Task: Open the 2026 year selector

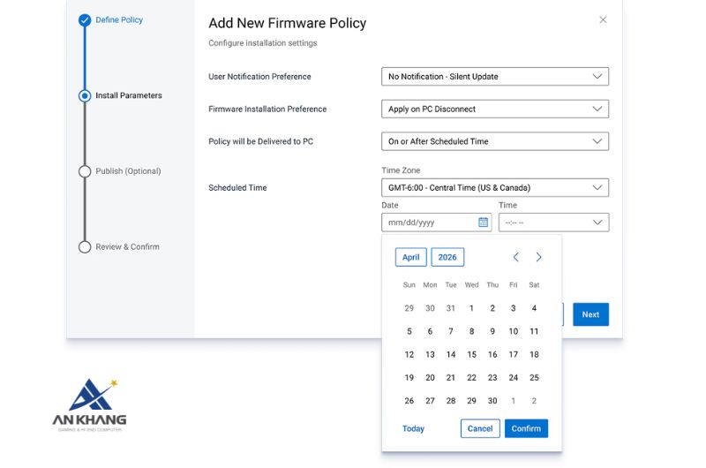Action: point(447,257)
